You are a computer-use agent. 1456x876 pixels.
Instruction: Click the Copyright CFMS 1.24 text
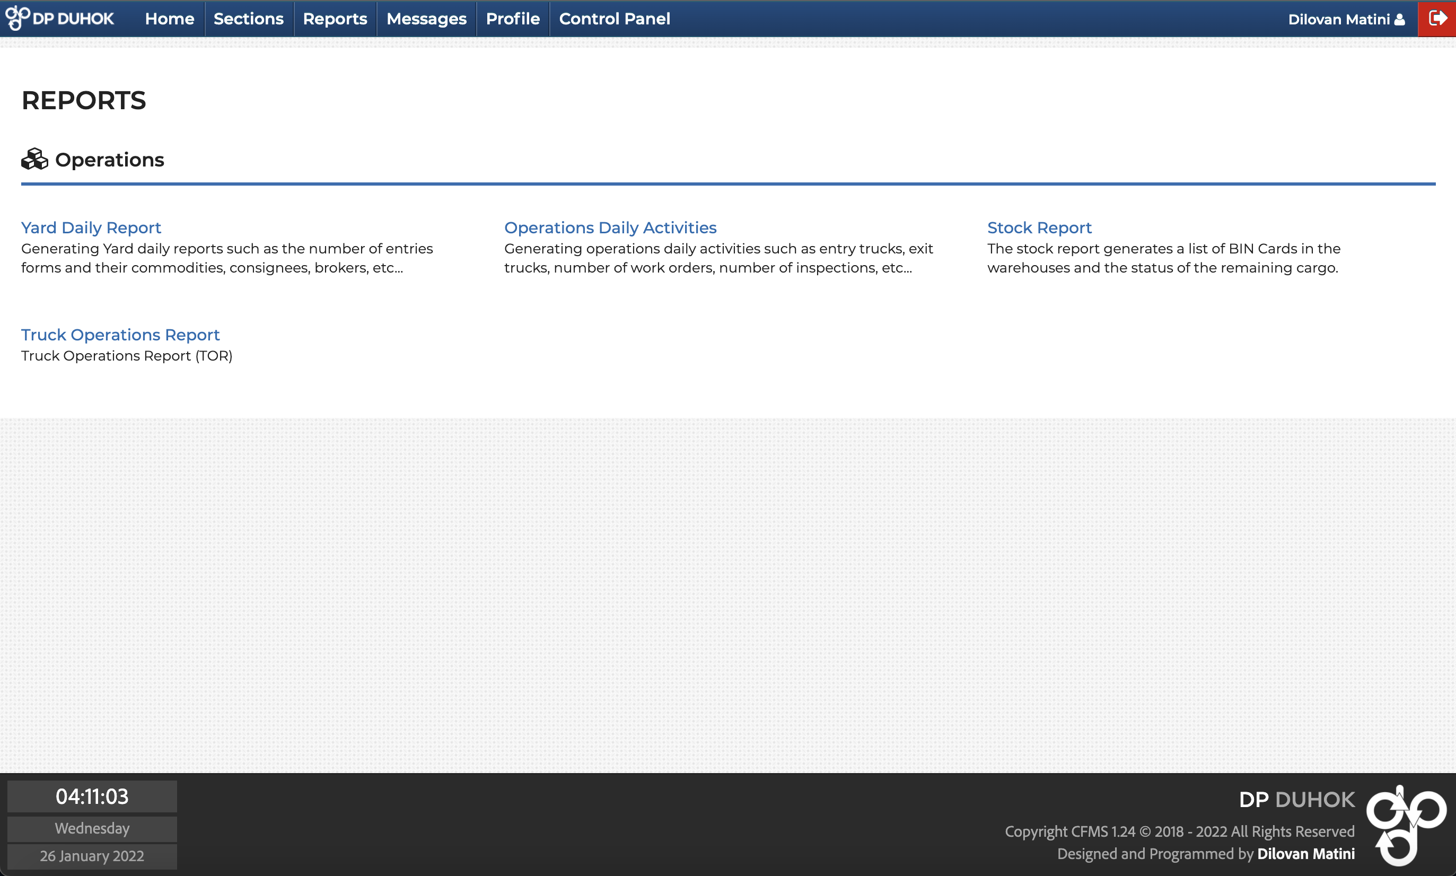pyautogui.click(x=1180, y=831)
